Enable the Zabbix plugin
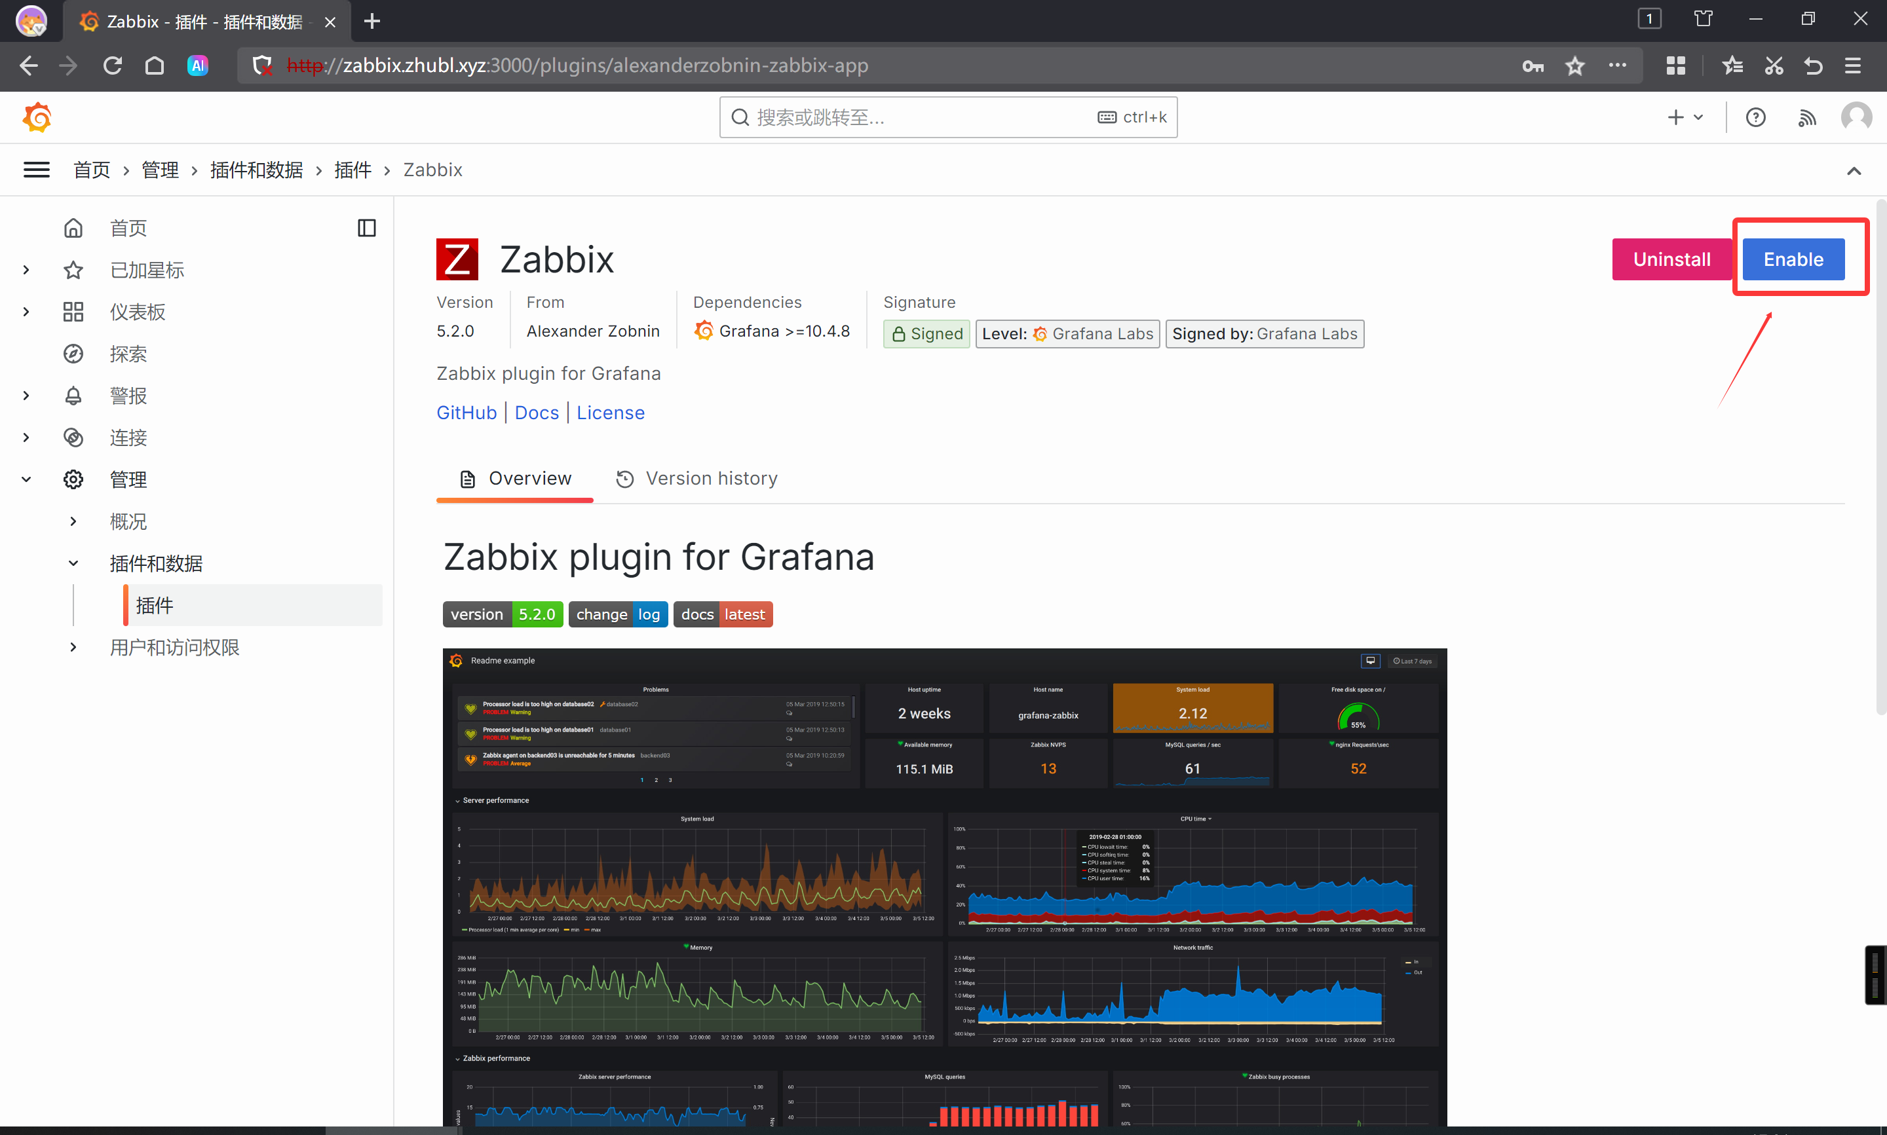The height and width of the screenshot is (1135, 1887). point(1793,259)
